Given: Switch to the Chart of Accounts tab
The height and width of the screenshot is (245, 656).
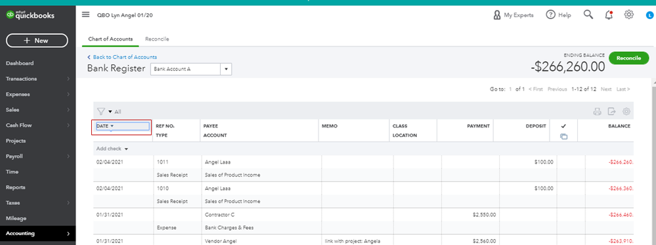Looking at the screenshot, I should (x=110, y=39).
